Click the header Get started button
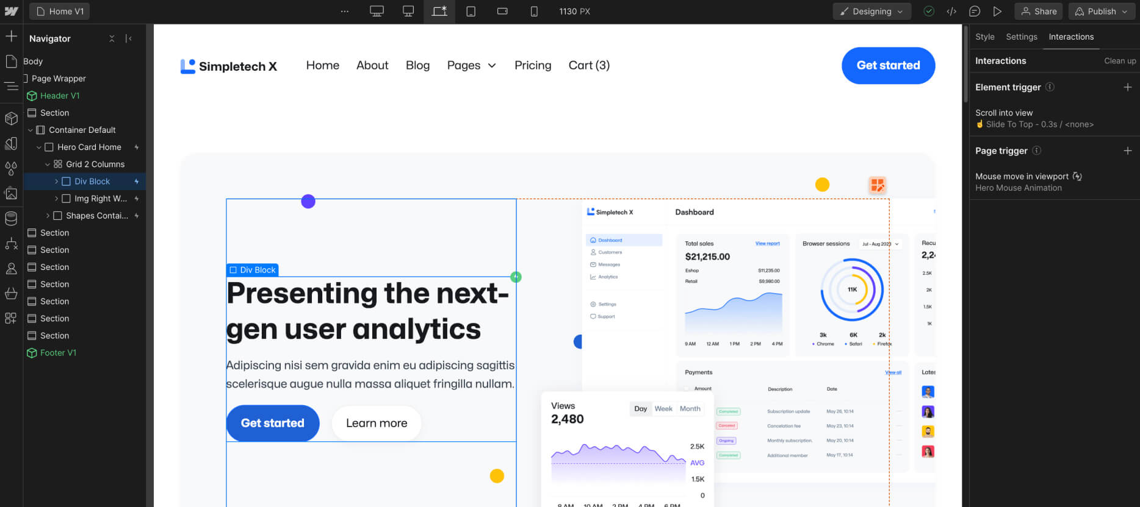Viewport: 1140px width, 507px height. (x=888, y=65)
